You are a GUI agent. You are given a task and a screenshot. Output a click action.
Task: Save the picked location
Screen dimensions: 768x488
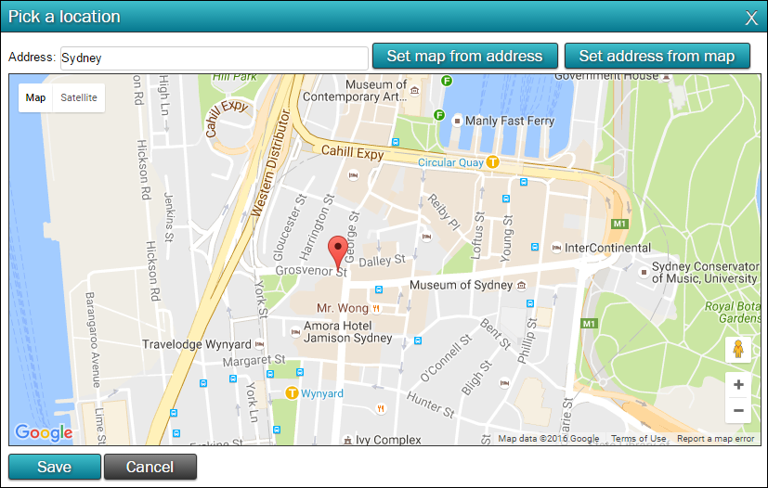[x=55, y=467]
